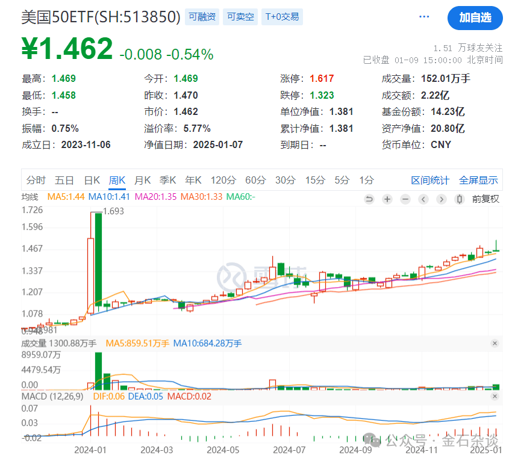The image size is (515, 461).
Task: Switch to the 分时 chart tab
Action: tap(36, 180)
